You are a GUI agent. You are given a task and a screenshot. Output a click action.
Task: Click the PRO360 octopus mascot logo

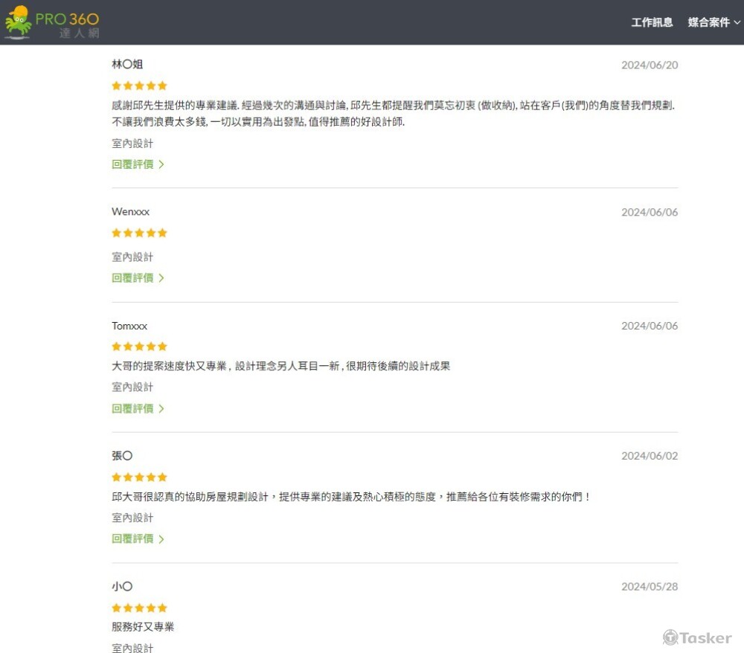(x=19, y=22)
